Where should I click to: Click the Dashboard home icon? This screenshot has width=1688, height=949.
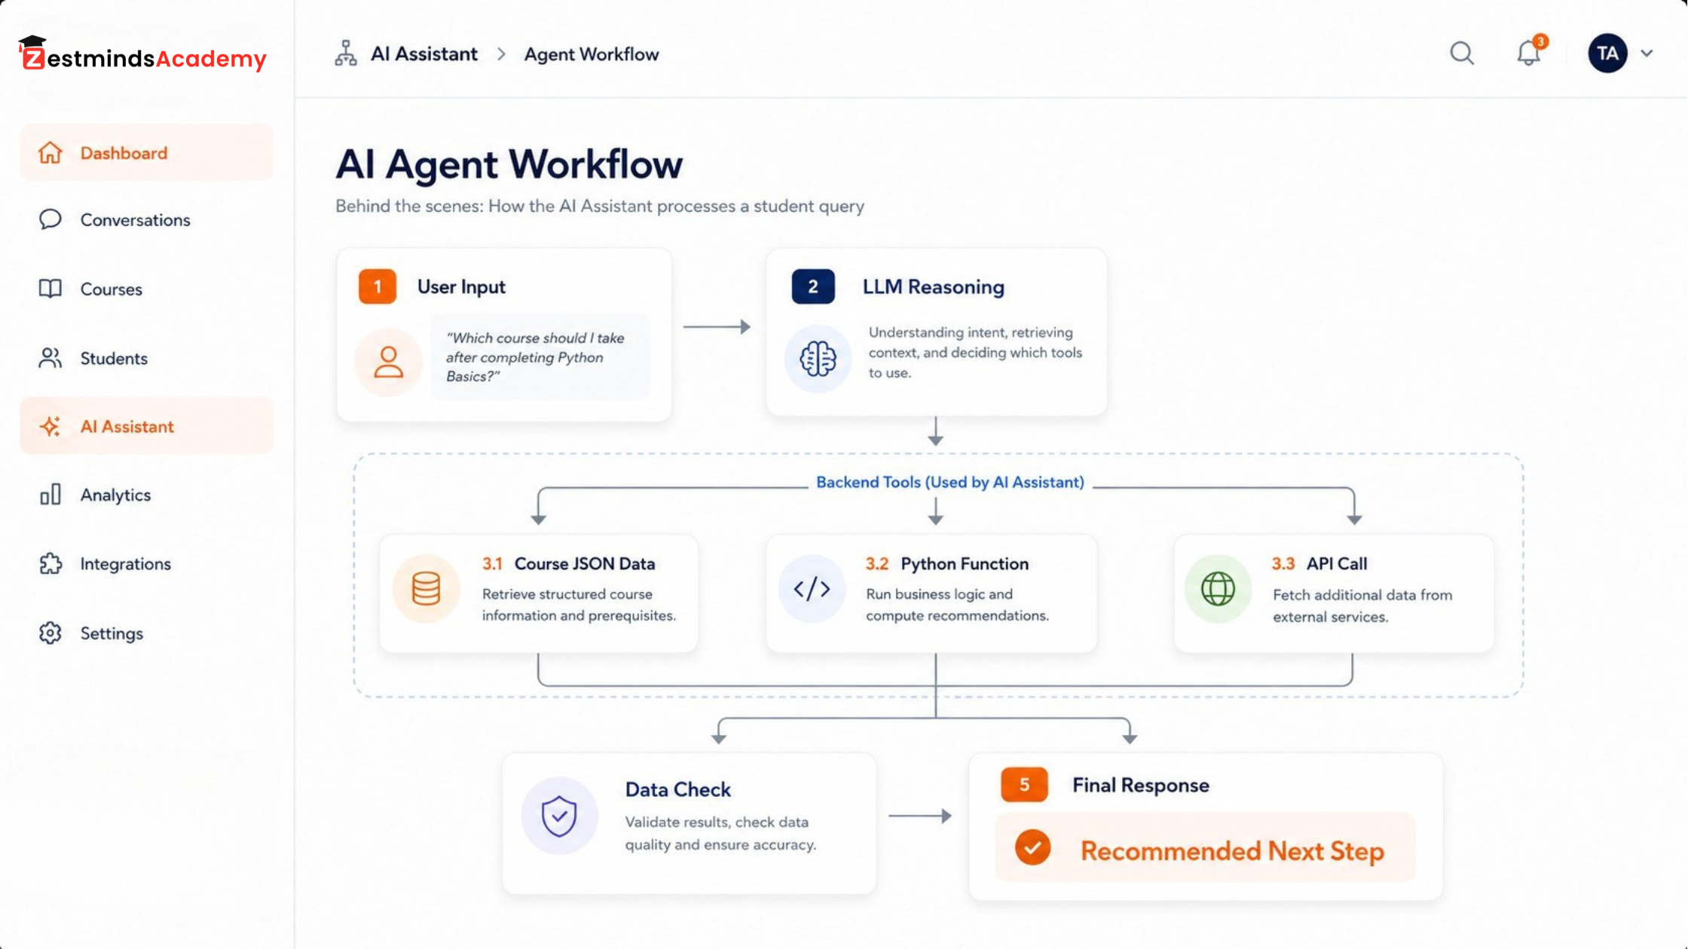pos(50,153)
